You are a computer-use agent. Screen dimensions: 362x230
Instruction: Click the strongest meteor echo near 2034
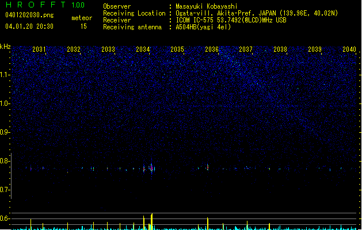[x=151, y=168]
